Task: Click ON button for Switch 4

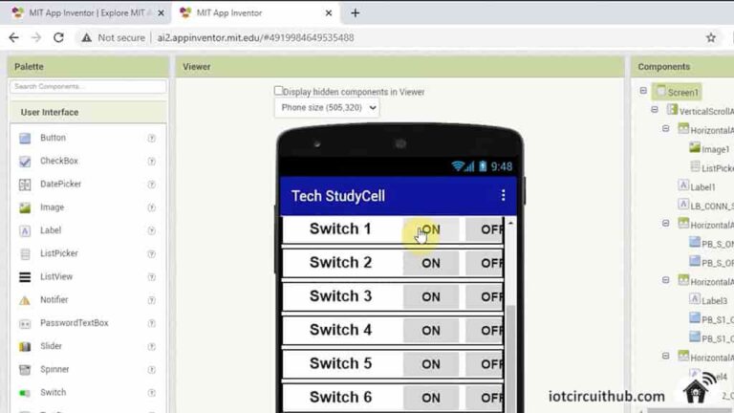Action: (x=431, y=331)
